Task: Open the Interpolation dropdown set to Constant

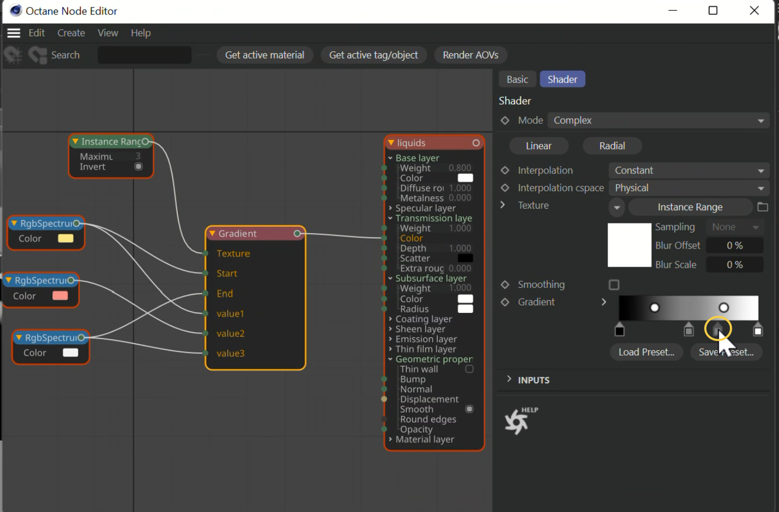Action: click(689, 170)
